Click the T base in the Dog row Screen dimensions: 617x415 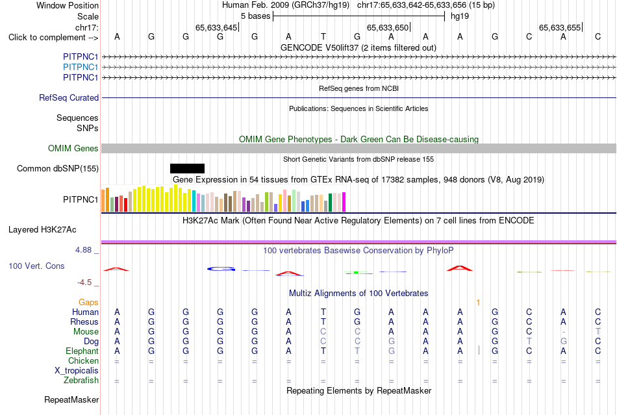[x=529, y=341]
